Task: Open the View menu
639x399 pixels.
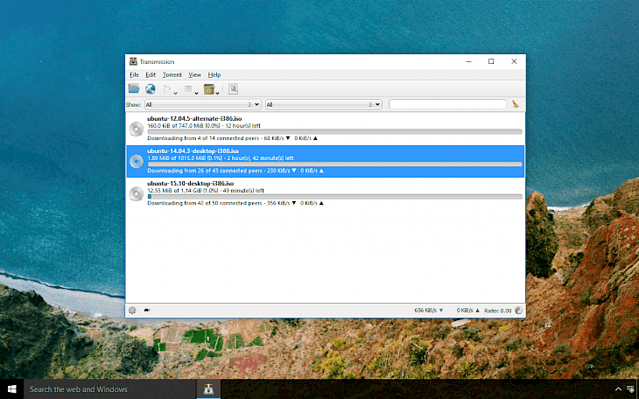Action: [x=195, y=74]
